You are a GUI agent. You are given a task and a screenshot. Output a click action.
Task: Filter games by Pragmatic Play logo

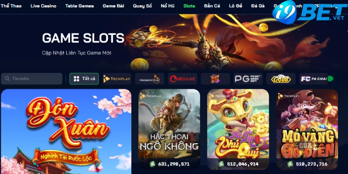[x=150, y=79]
